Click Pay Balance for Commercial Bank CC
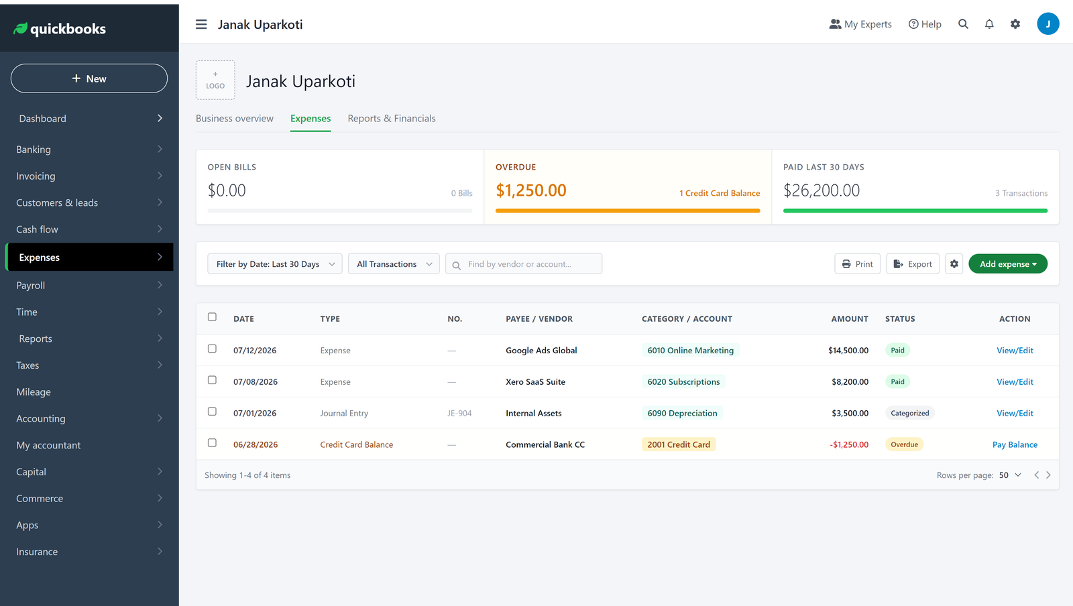The height and width of the screenshot is (606, 1073). pos(1015,444)
